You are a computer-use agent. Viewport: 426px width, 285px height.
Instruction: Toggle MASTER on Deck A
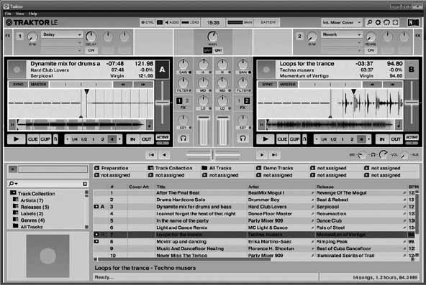pos(38,85)
